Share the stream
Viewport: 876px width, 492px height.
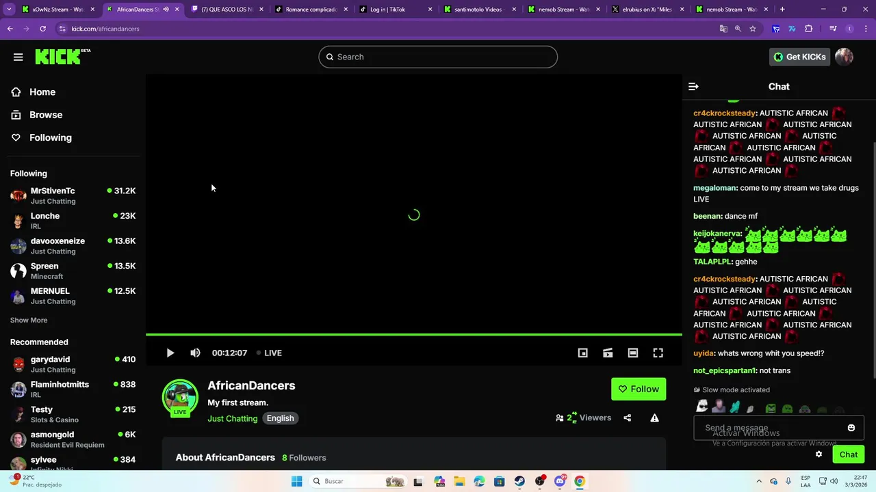click(x=627, y=418)
